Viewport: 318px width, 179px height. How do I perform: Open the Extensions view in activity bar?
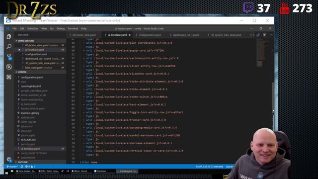coord(9,77)
